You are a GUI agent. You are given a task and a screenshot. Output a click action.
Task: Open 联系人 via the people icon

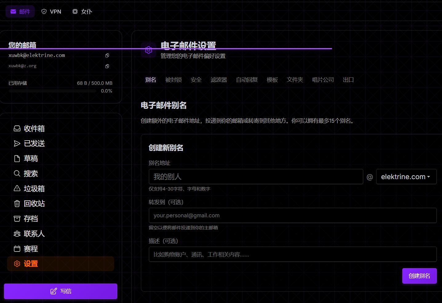(17, 234)
